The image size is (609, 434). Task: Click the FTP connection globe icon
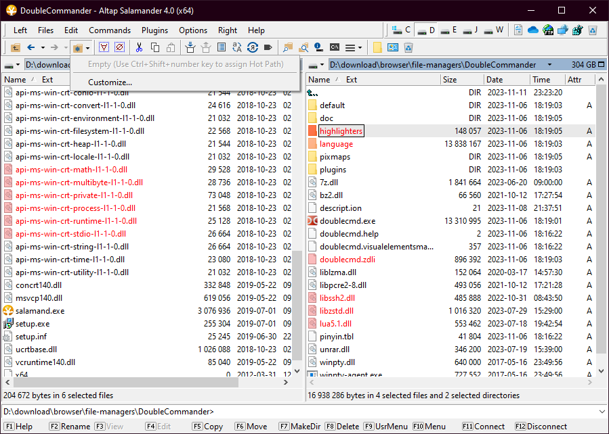[x=547, y=30]
